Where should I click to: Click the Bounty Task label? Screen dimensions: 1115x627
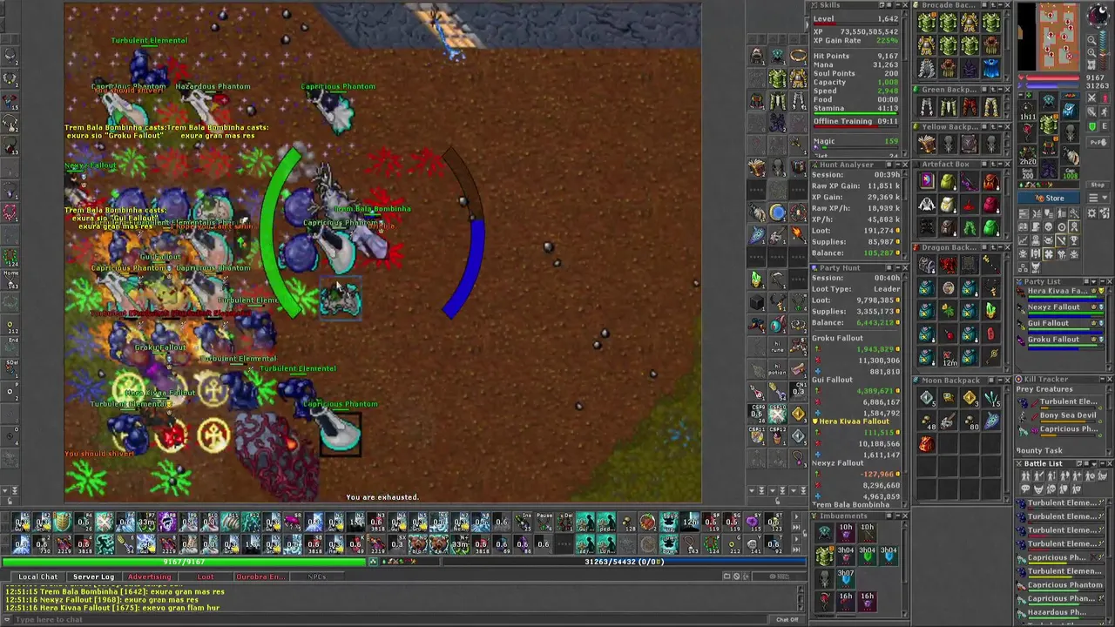[1039, 451]
